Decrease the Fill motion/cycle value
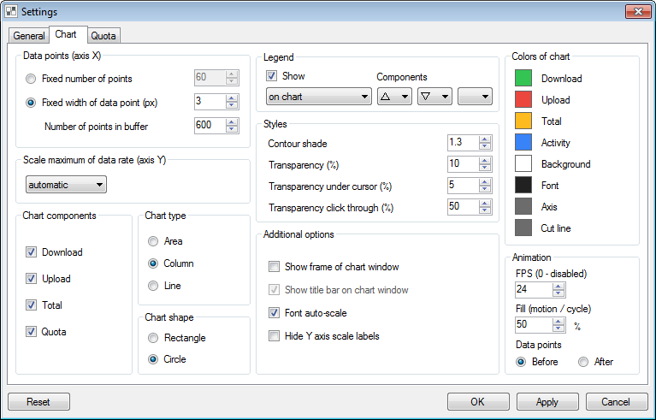656x420 pixels. pos(558,329)
